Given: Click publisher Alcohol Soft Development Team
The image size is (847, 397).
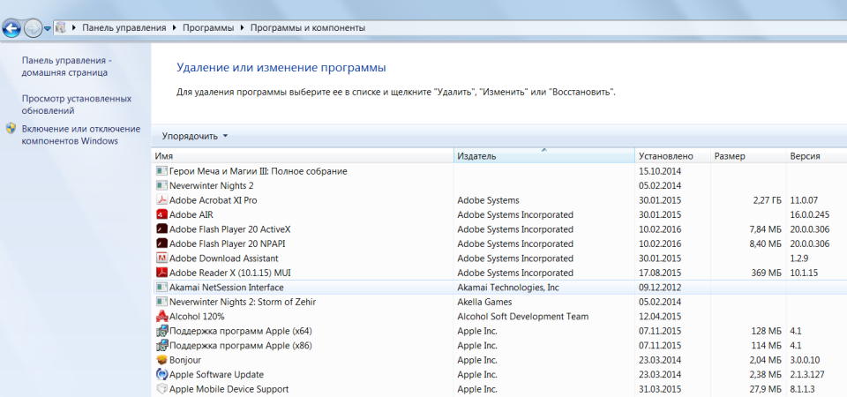Looking at the screenshot, I should point(523,317).
